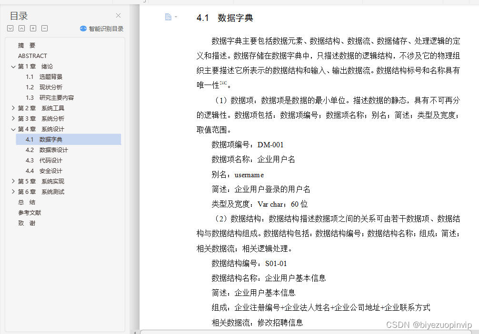Screen dimensions: 479x334
Task: Click the text 数据结构名称：企业用户基本信息
Action: coord(269,278)
